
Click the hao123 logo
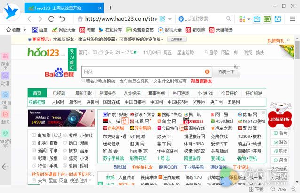(46, 52)
